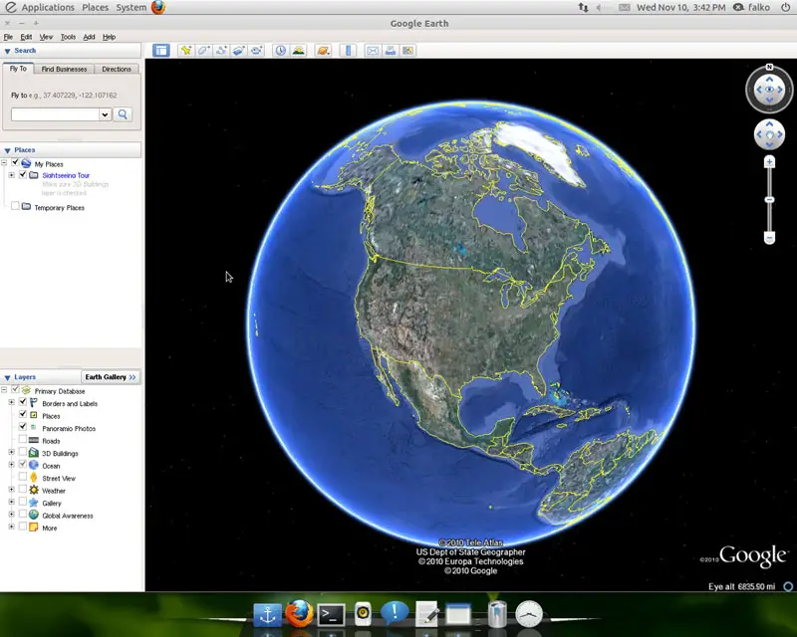Switch to the Find Businesses tab
This screenshot has height=637, width=797.
pos(64,69)
